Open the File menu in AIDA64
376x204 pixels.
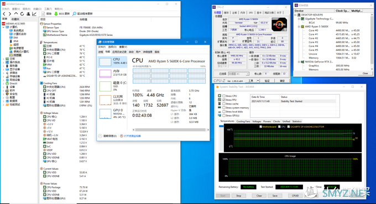click(6, 9)
